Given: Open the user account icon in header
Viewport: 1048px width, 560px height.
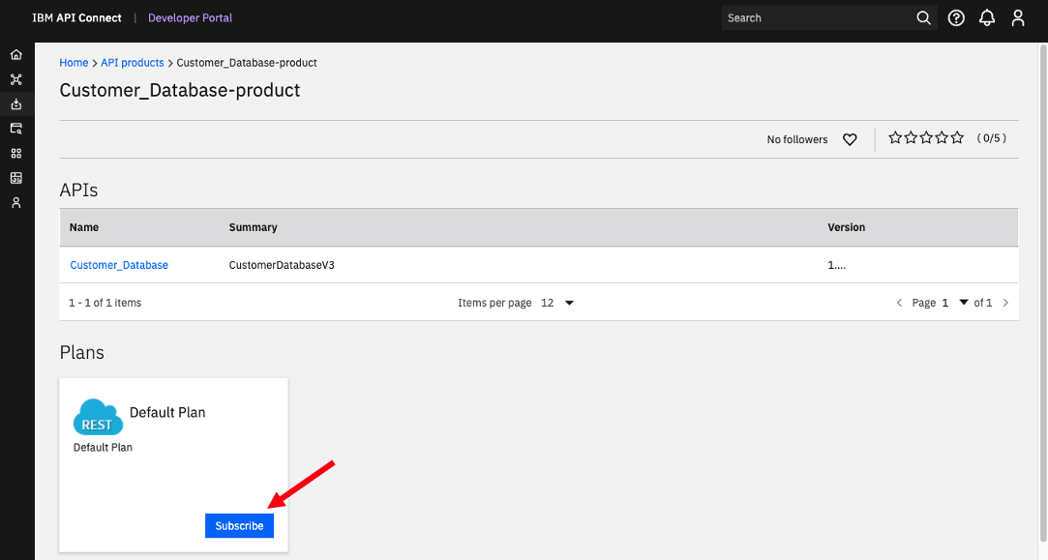Looking at the screenshot, I should (1018, 18).
